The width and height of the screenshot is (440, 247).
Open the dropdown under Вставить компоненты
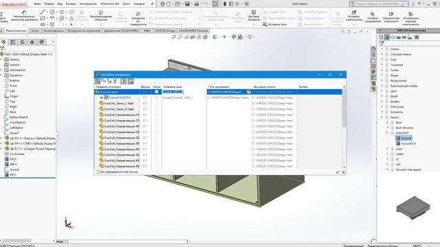(x=353, y=25)
